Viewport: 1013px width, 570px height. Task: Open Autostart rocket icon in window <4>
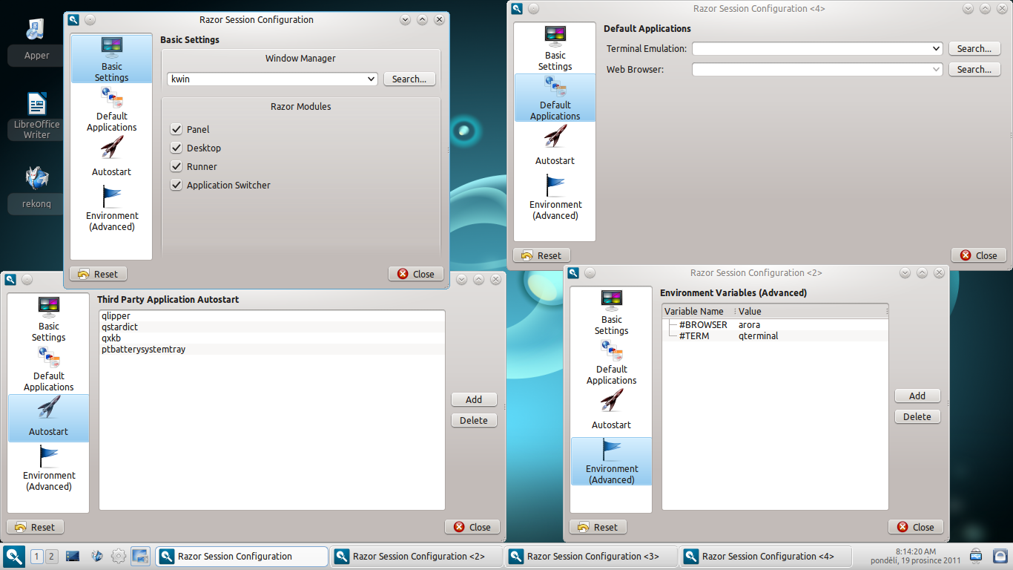555,145
